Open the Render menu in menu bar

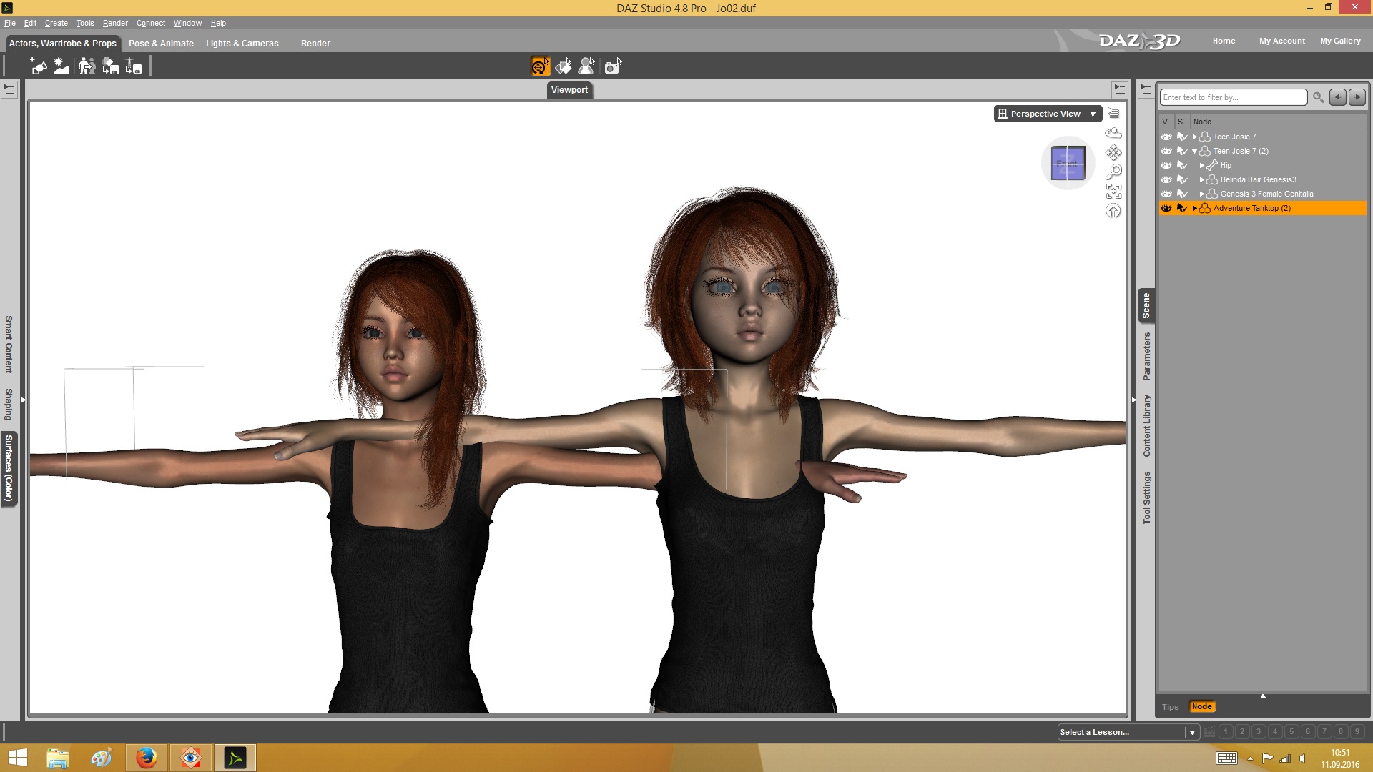(115, 23)
